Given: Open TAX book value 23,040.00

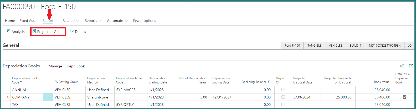Looking at the screenshot, I should click(x=382, y=105).
